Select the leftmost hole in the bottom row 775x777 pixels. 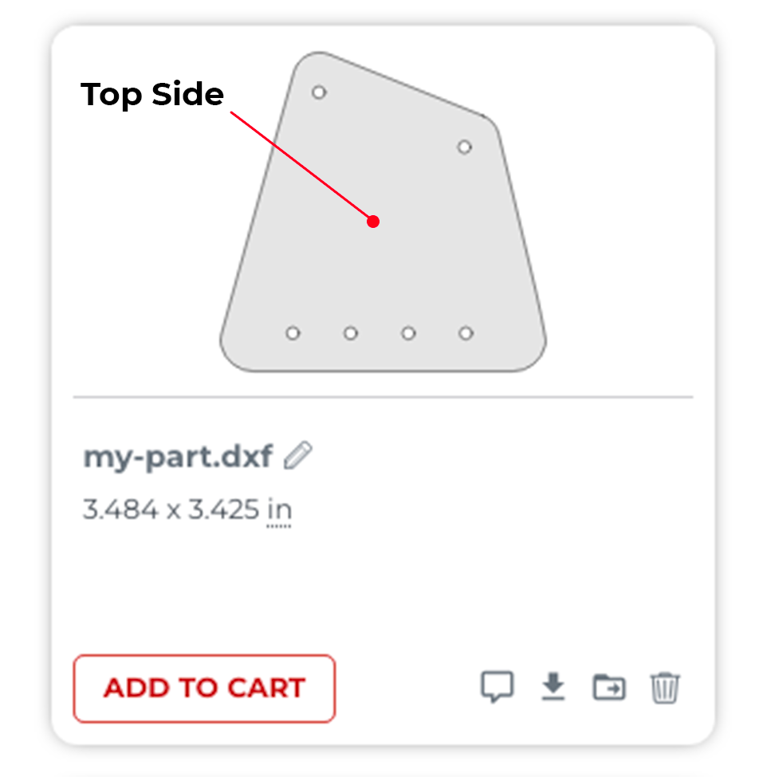(x=293, y=333)
